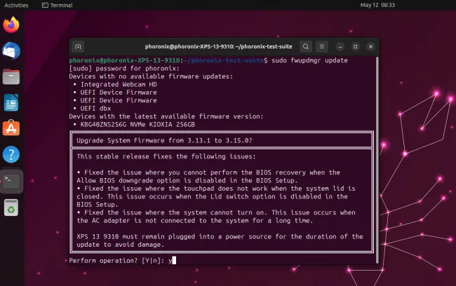Click 'Devices with no available firmware updates:' line
Viewport: 456px width, 286px height.
(151, 76)
